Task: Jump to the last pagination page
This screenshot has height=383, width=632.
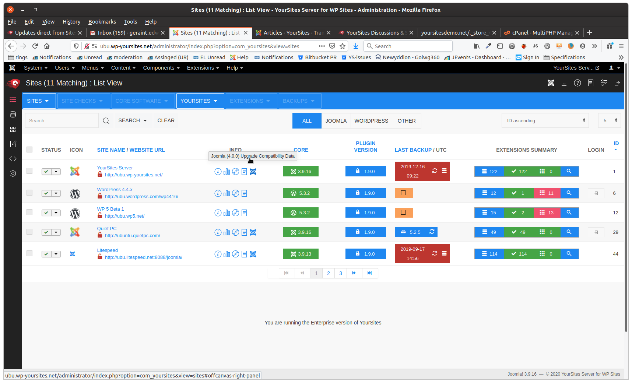Action: tap(370, 273)
